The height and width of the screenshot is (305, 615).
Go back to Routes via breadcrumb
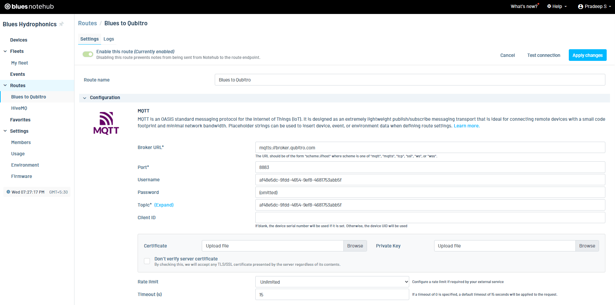point(87,23)
